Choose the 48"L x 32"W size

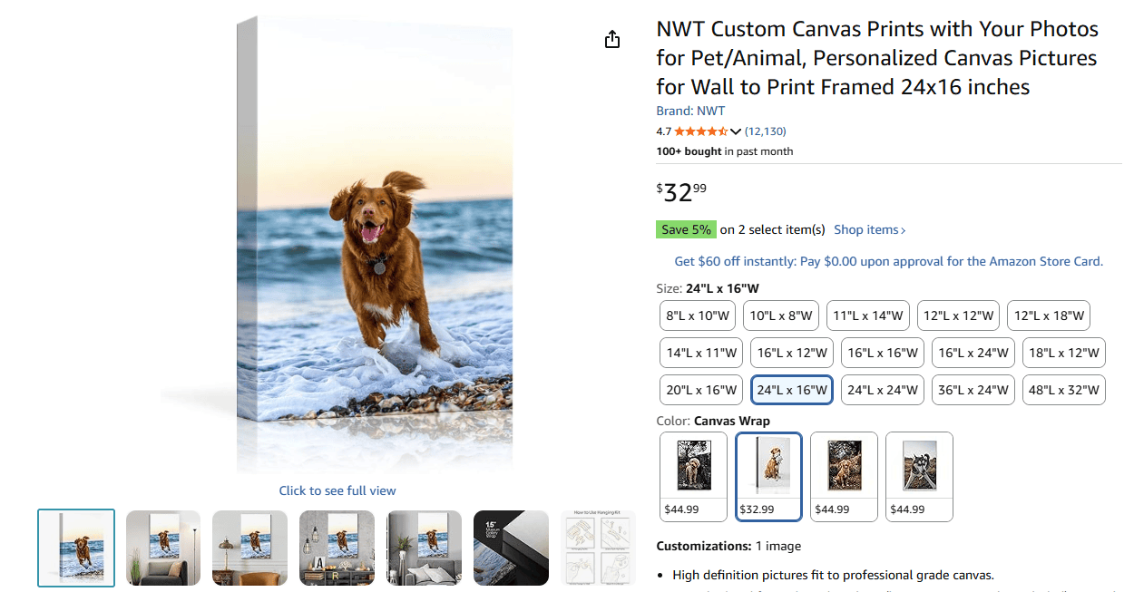pyautogui.click(x=1063, y=390)
